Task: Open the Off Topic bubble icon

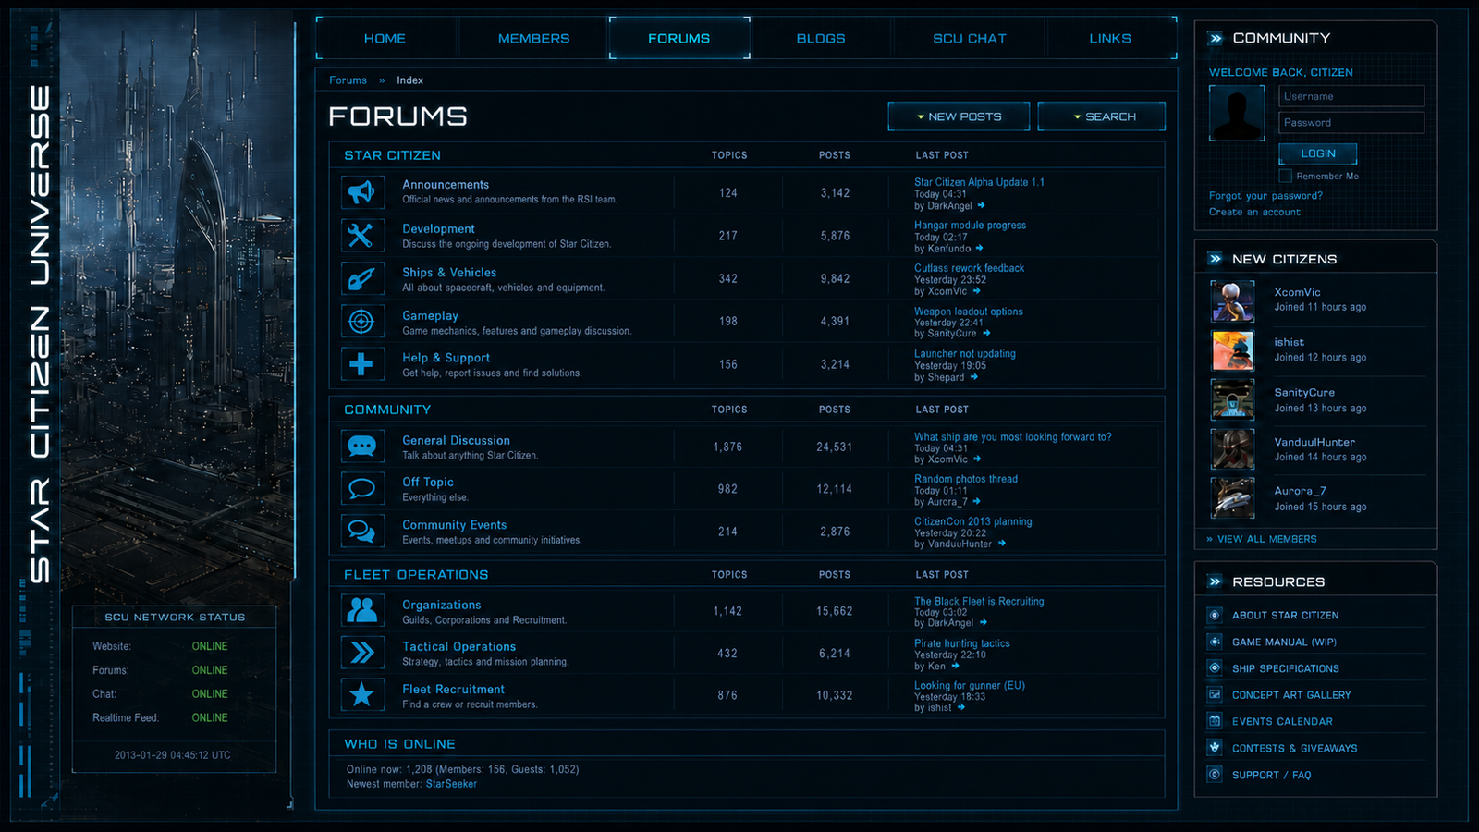Action: pyautogui.click(x=361, y=488)
